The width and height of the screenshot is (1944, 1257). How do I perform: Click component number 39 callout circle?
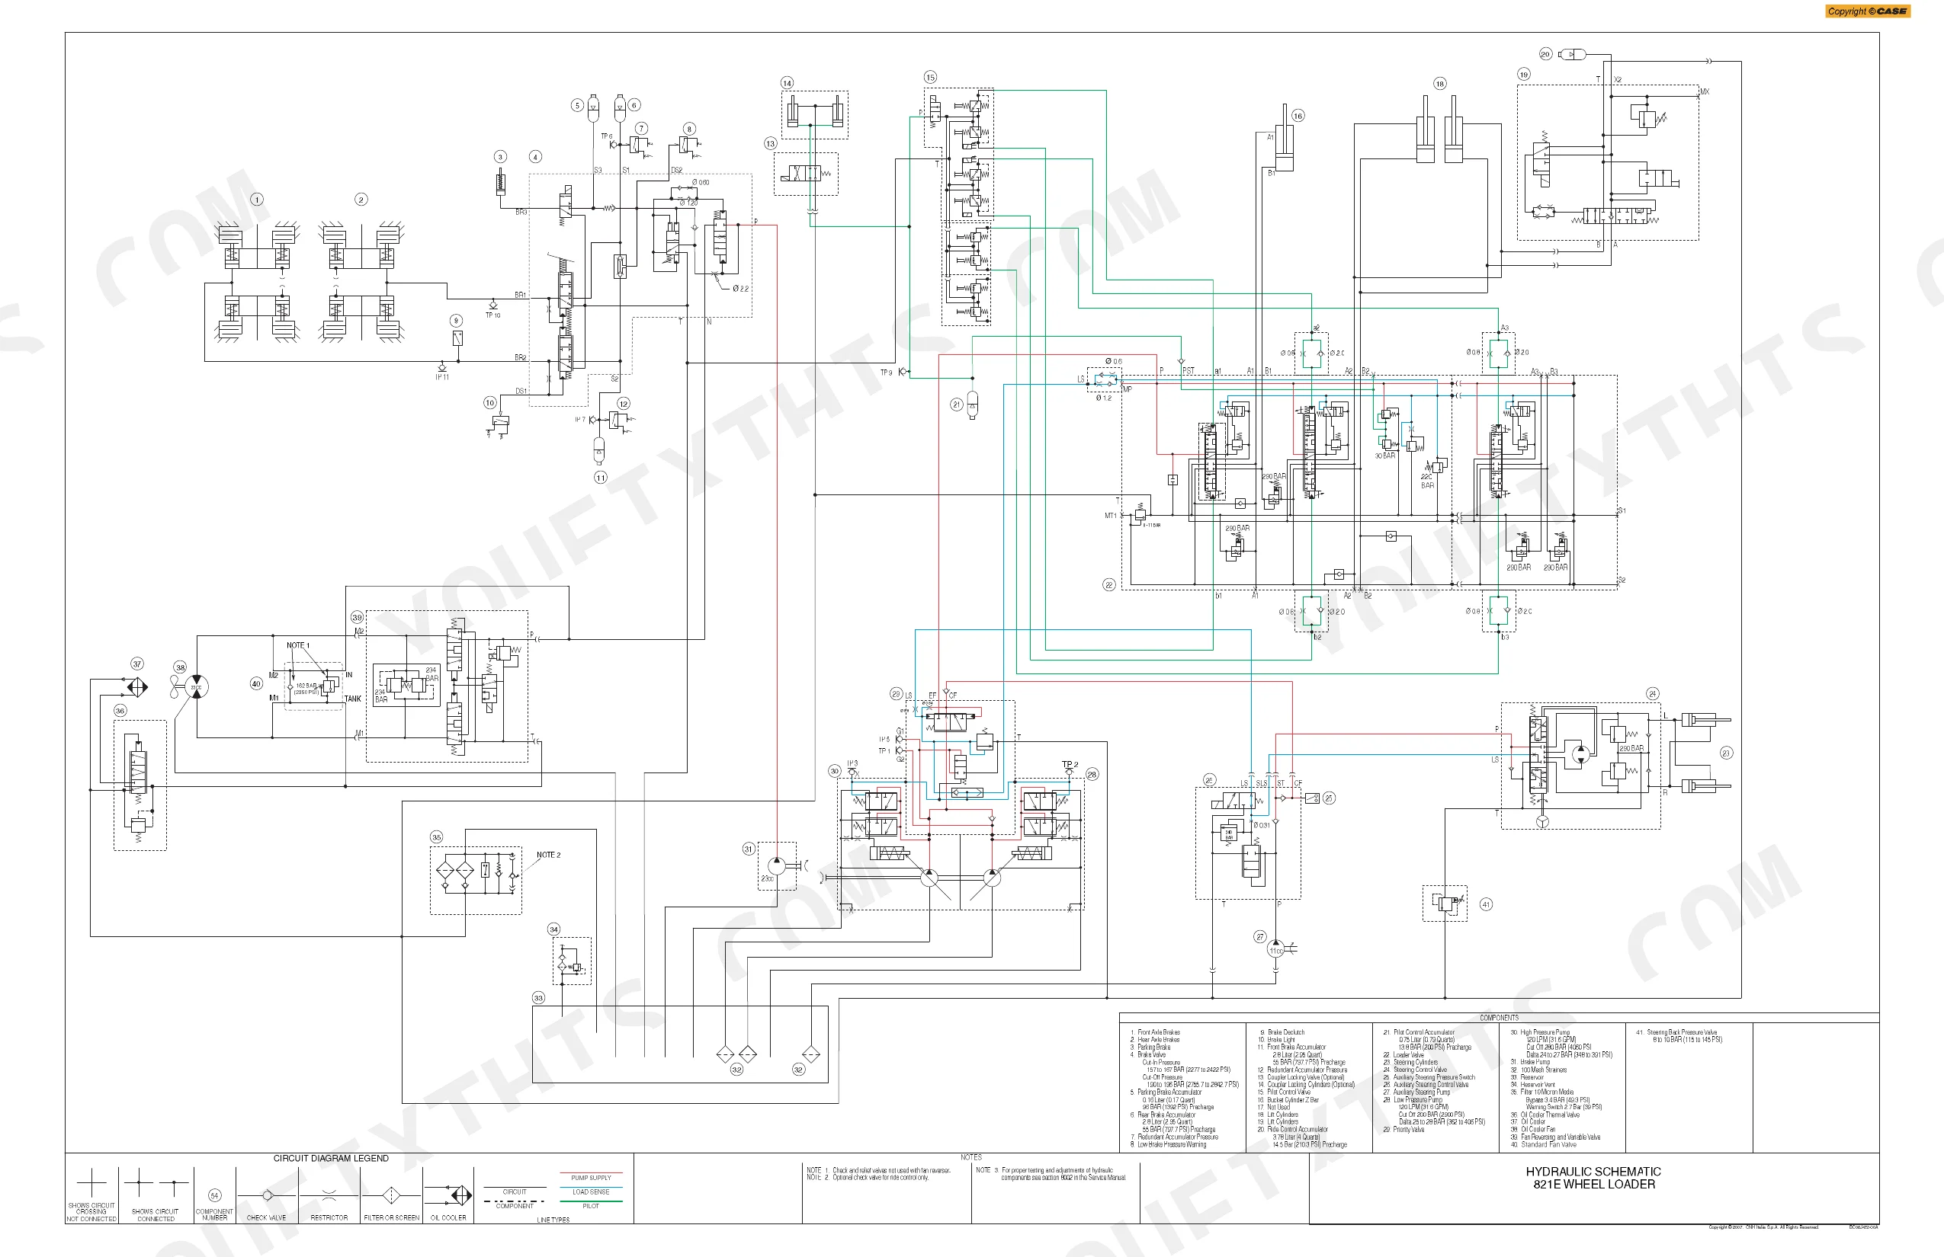pos(357,617)
